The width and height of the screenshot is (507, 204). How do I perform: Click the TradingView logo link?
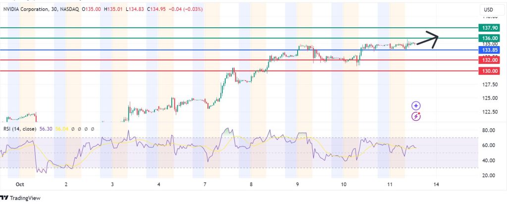pos(20,198)
